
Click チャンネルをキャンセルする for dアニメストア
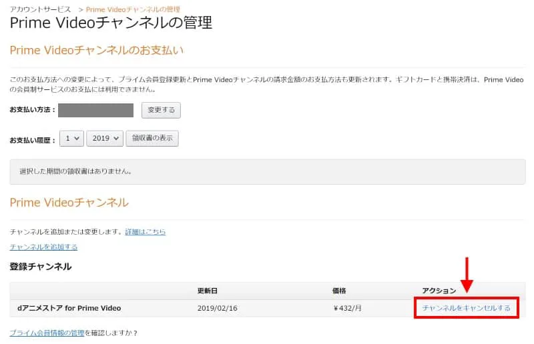[x=466, y=308]
